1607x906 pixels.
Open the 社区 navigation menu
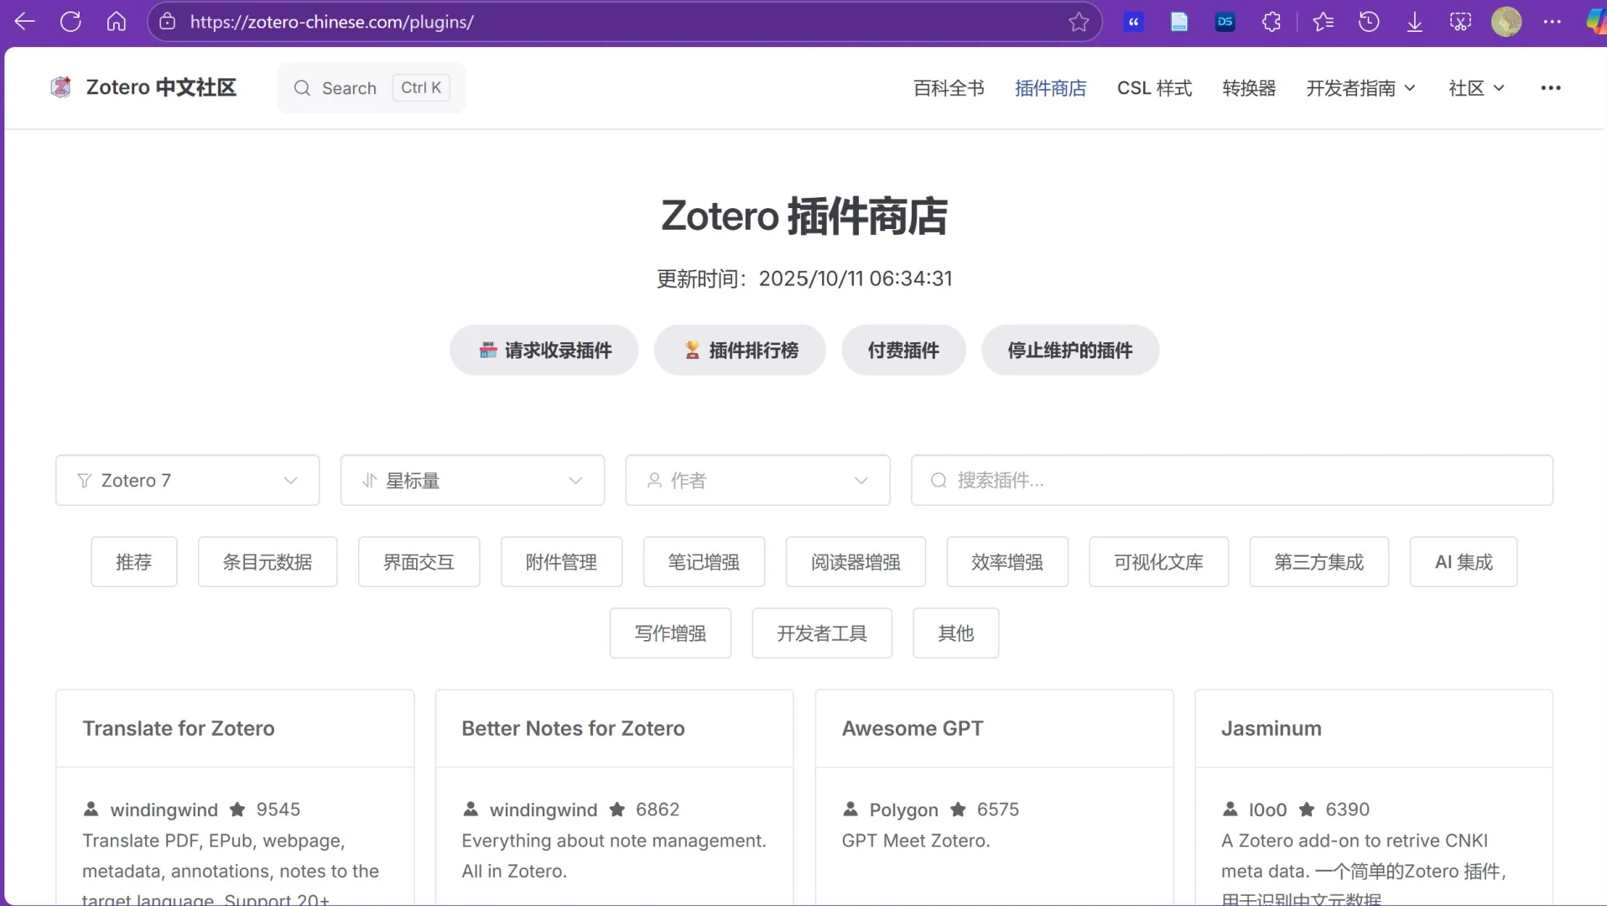(1475, 87)
